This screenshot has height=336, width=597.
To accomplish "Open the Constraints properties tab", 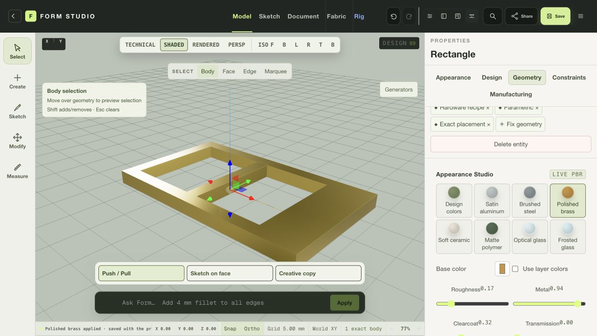I will tap(569, 77).
